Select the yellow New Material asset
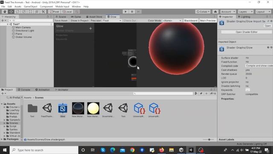Image resolution: width=273 pixels, height=154 pixels. coord(93,110)
